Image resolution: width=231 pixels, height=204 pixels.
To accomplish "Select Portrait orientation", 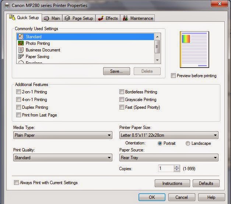I will [x=160, y=143].
